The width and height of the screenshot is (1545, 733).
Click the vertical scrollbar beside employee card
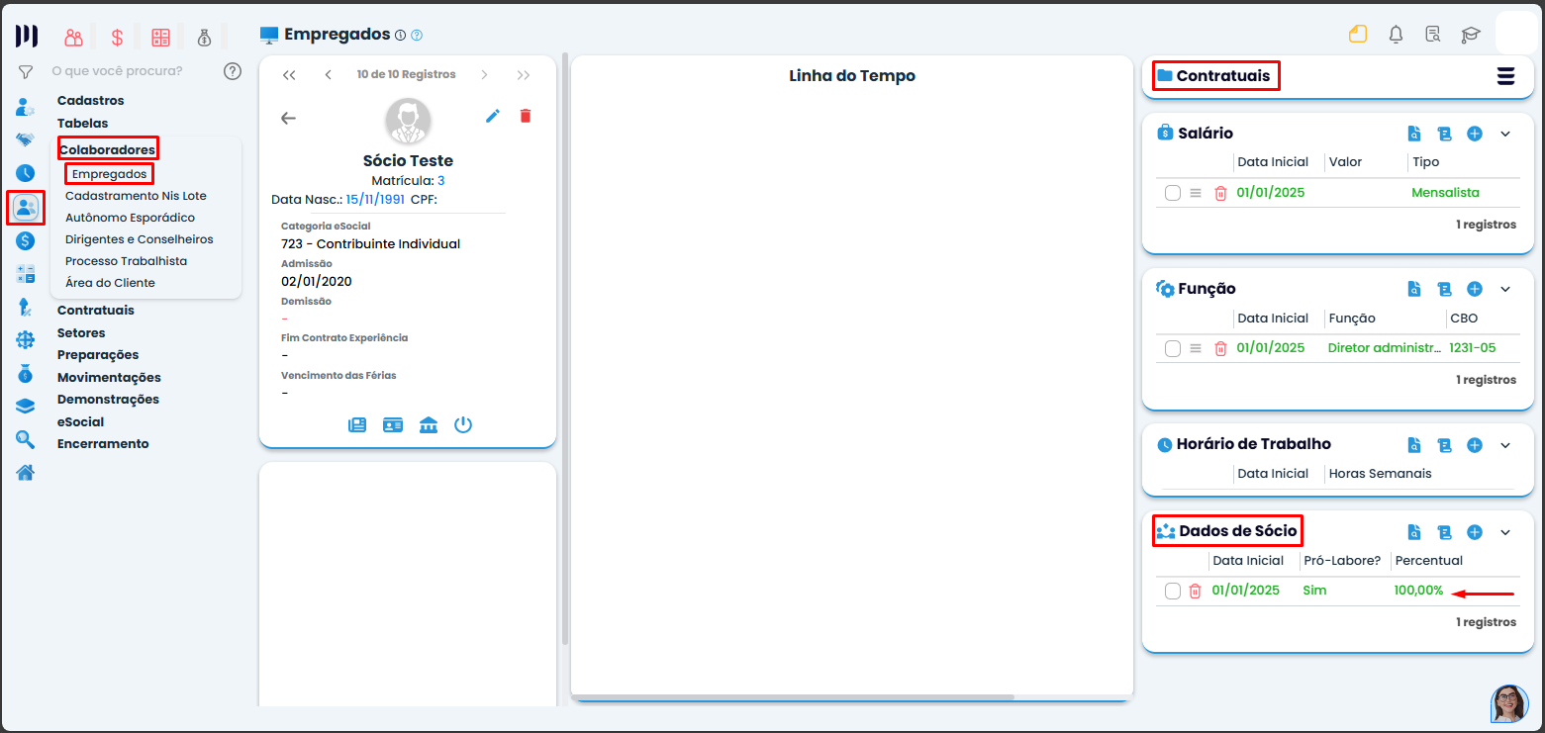point(564,349)
